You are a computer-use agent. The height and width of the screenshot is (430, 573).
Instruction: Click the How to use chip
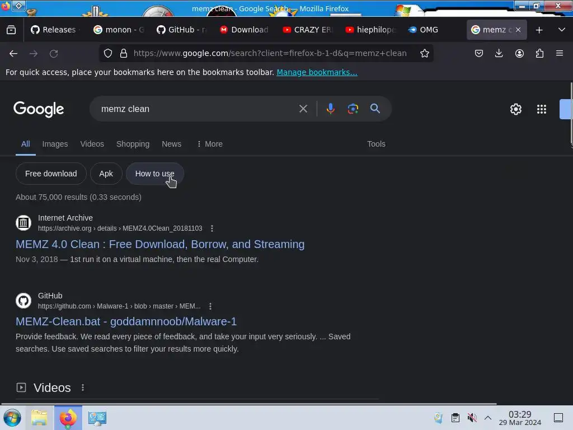154,174
